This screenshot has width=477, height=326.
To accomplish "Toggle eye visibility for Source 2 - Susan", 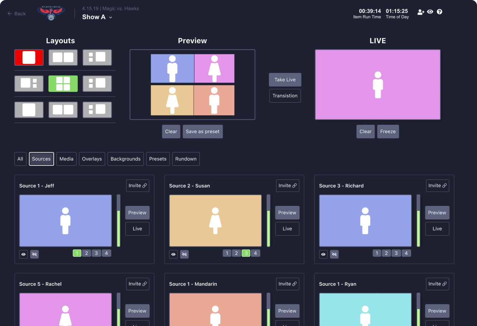I will (x=173, y=255).
